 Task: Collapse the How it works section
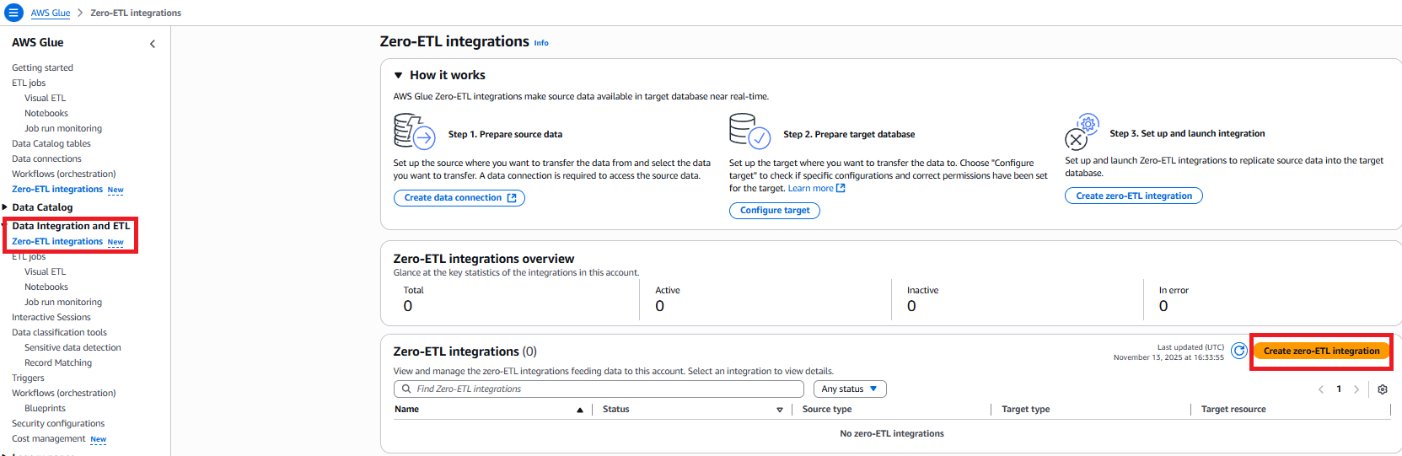pos(399,76)
